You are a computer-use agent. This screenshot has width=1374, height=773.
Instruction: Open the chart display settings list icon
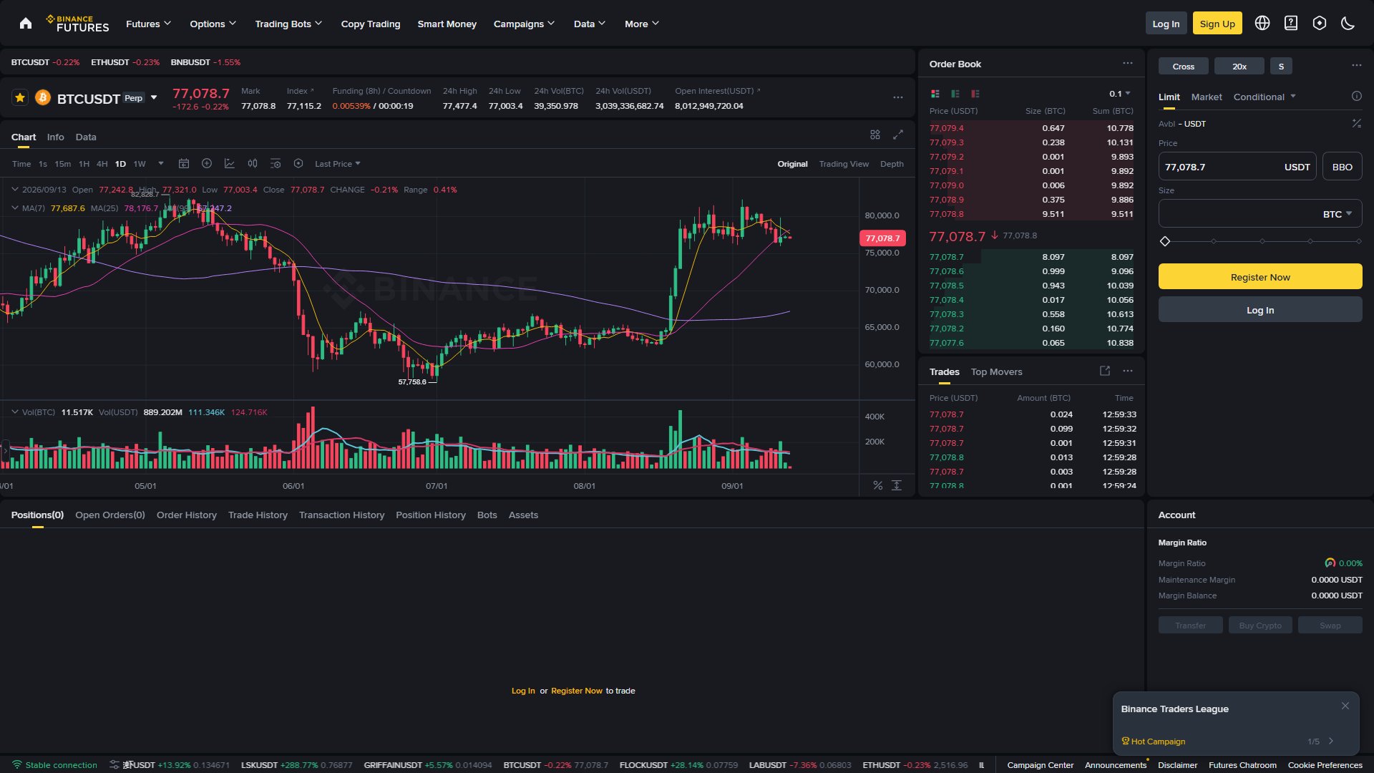pyautogui.click(x=276, y=164)
